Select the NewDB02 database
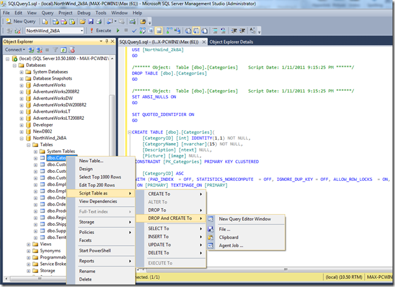 pos(43,131)
